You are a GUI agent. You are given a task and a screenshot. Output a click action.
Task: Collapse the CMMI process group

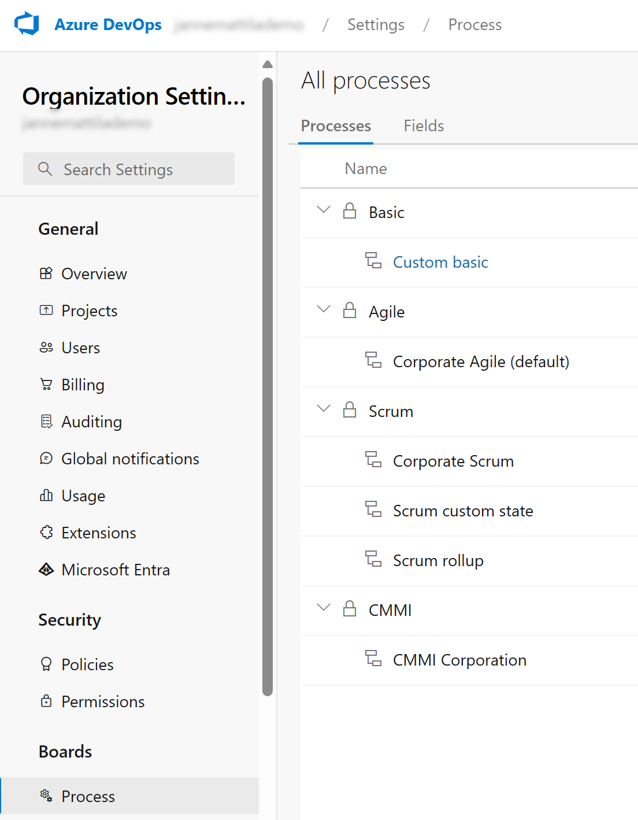point(324,607)
